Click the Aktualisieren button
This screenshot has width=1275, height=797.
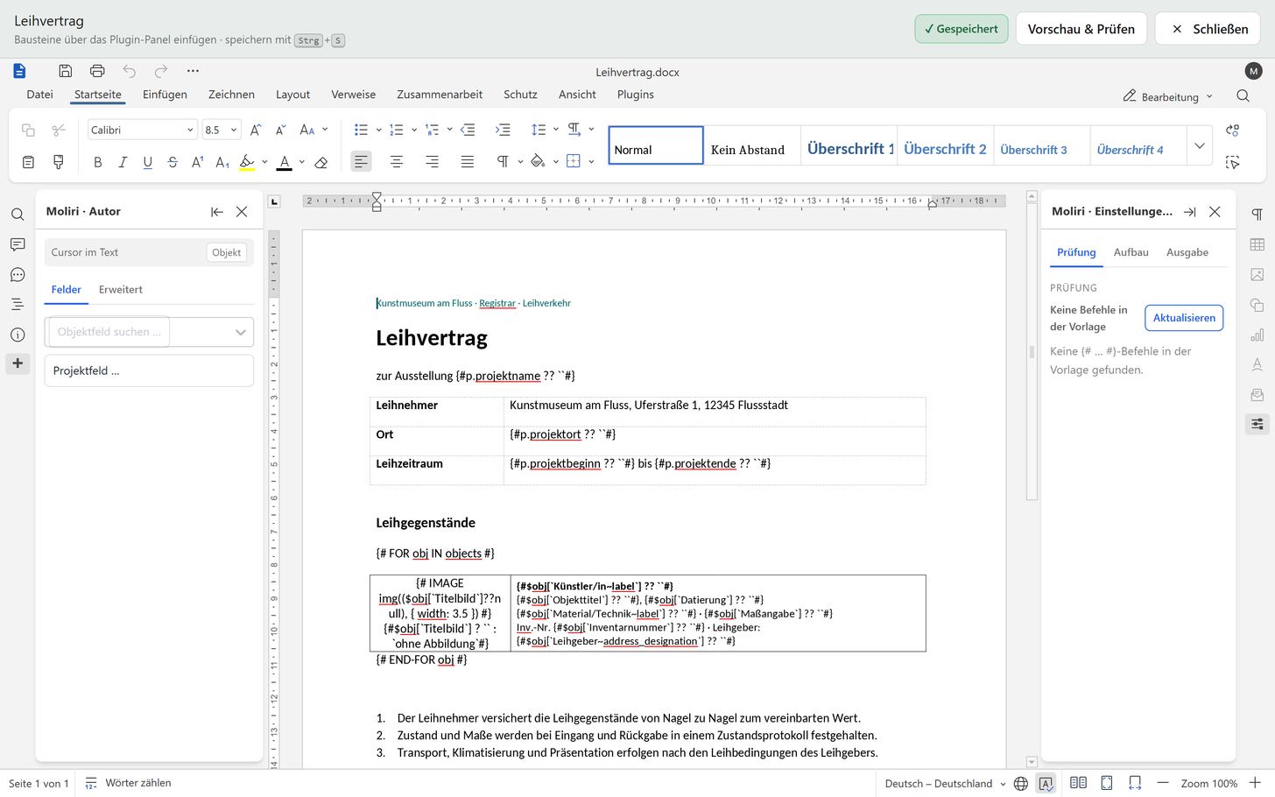click(x=1184, y=318)
